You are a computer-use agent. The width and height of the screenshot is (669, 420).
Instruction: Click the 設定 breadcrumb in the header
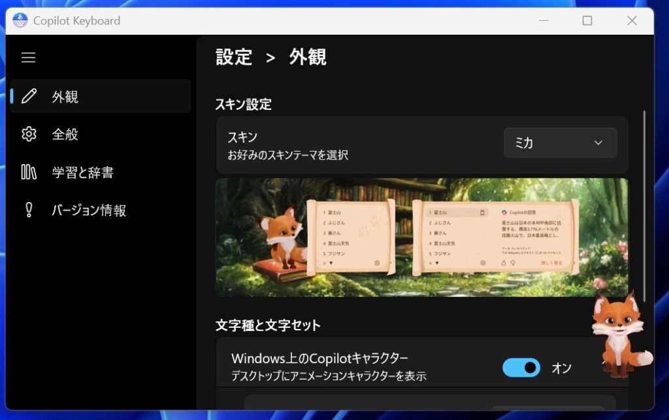tap(234, 57)
